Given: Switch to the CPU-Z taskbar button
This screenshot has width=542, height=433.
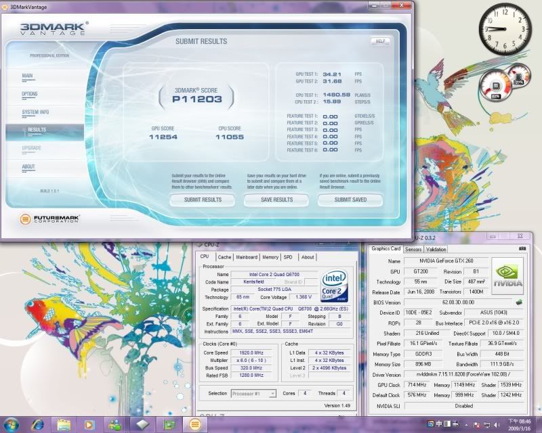Looking at the screenshot, I should 142,424.
